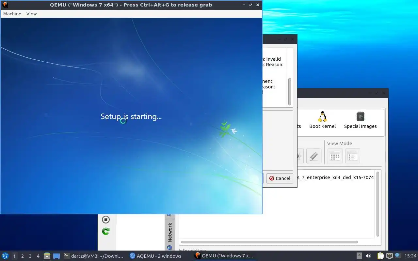Click the format device eraser-like toolbar icon
The image size is (418, 261).
313,156
